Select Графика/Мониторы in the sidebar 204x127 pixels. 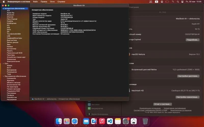(15, 38)
